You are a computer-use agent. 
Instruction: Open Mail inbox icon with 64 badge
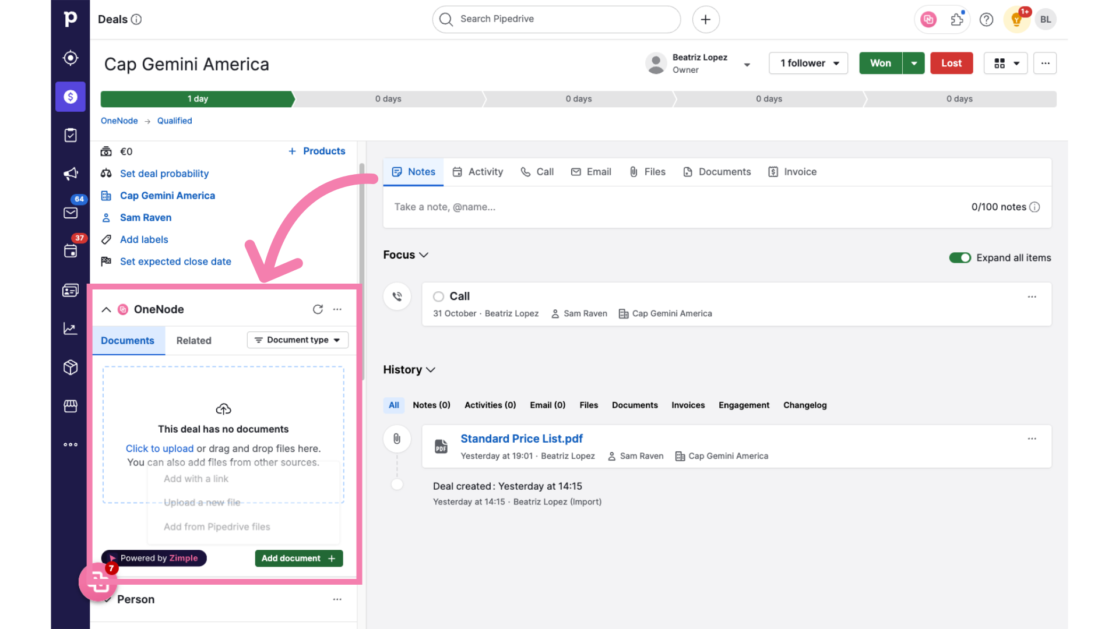[71, 213]
